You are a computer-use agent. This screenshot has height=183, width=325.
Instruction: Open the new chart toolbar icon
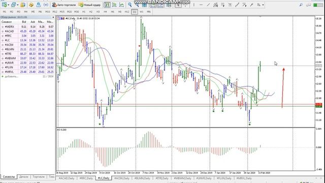point(4,5)
